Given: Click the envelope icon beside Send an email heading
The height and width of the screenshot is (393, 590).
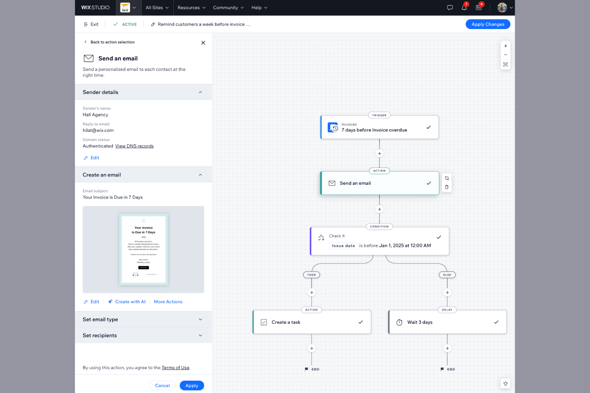Looking at the screenshot, I should click(88, 59).
